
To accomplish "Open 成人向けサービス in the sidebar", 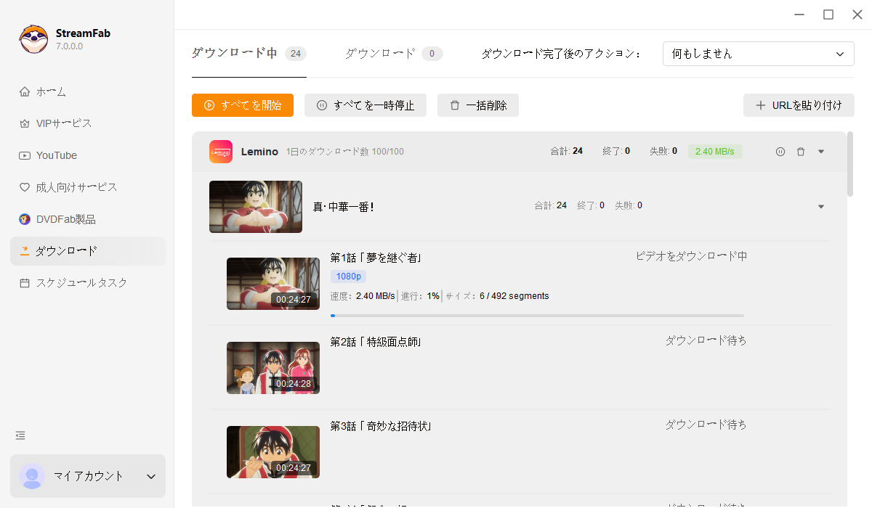I will pyautogui.click(x=76, y=187).
